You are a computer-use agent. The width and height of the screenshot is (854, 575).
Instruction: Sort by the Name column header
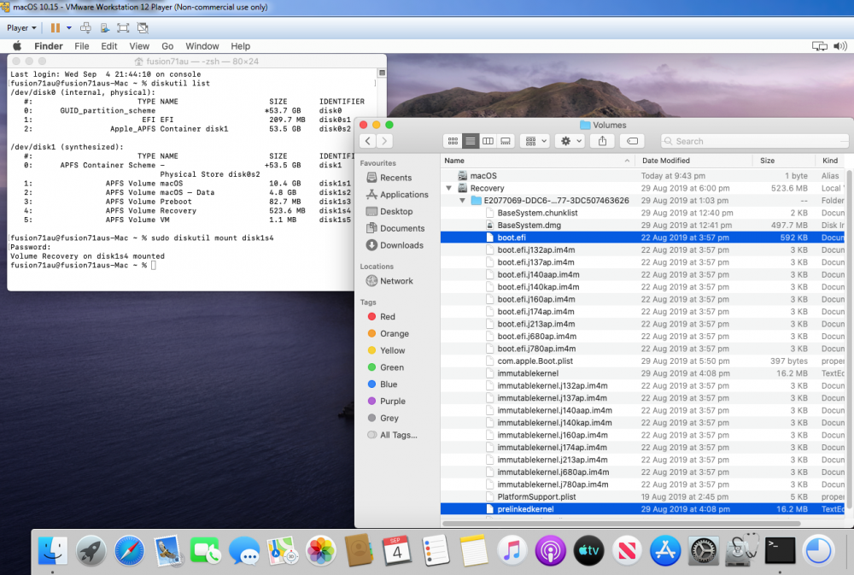(x=537, y=161)
